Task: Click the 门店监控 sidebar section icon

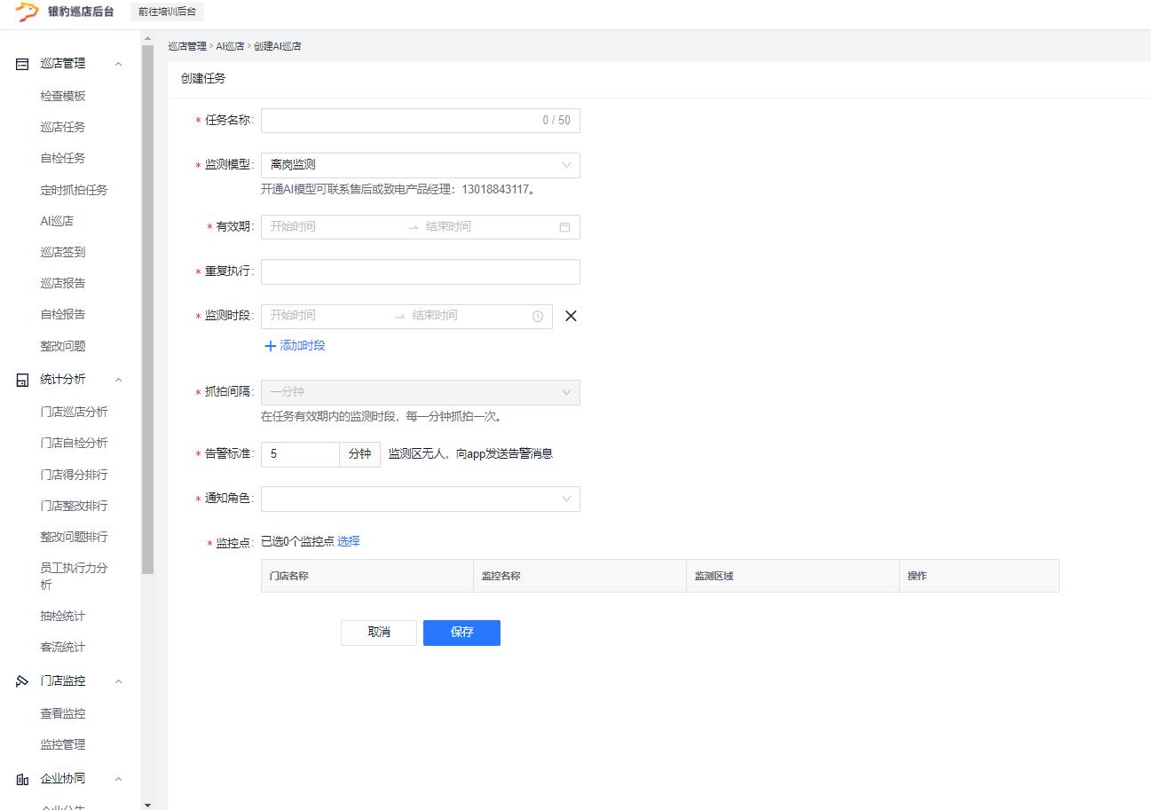Action: [x=23, y=681]
